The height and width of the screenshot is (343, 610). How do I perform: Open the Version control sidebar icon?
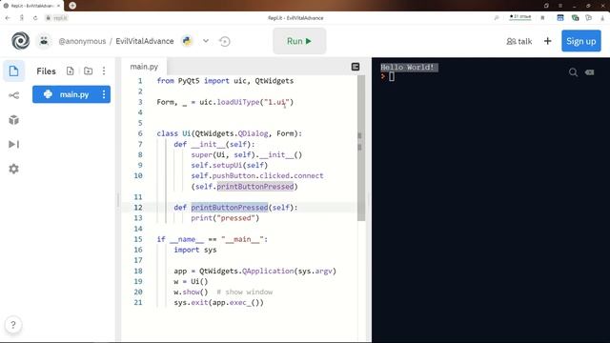13,95
